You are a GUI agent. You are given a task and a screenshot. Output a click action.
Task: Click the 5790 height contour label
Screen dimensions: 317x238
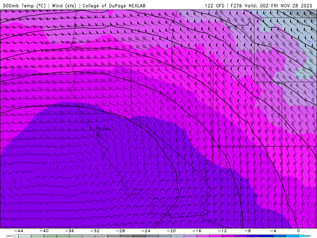point(76,48)
